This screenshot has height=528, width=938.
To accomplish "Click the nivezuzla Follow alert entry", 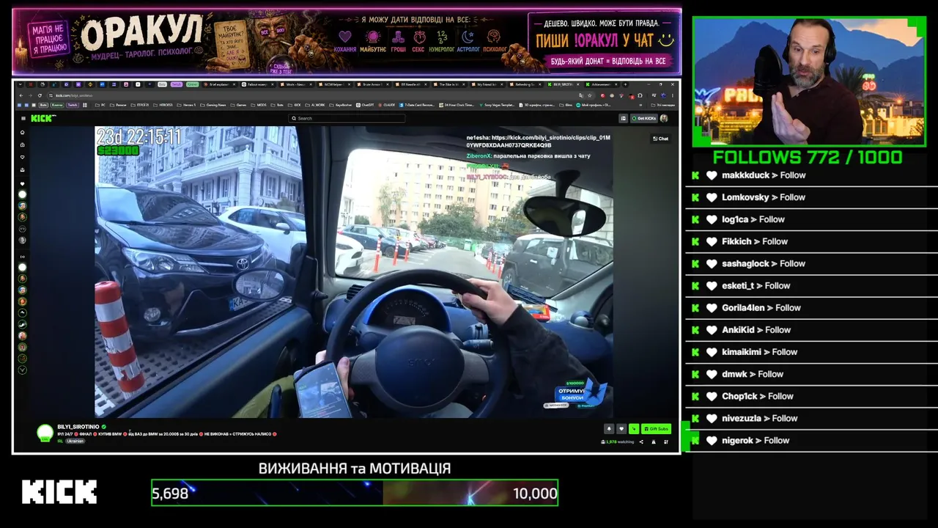I will (811, 418).
